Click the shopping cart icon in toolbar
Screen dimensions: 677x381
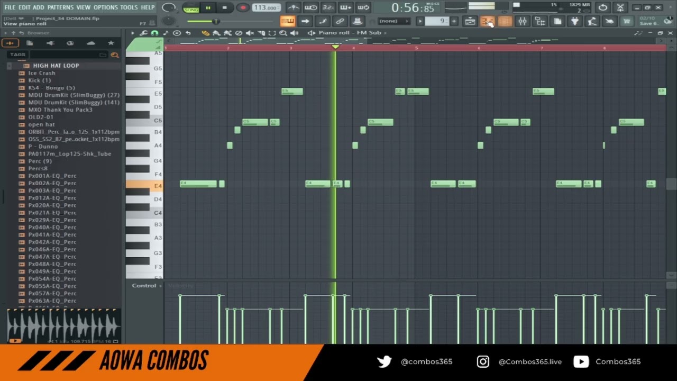[627, 21]
